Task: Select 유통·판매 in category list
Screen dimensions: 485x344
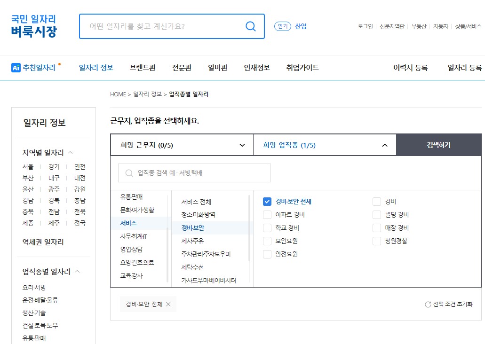Action: (x=131, y=196)
